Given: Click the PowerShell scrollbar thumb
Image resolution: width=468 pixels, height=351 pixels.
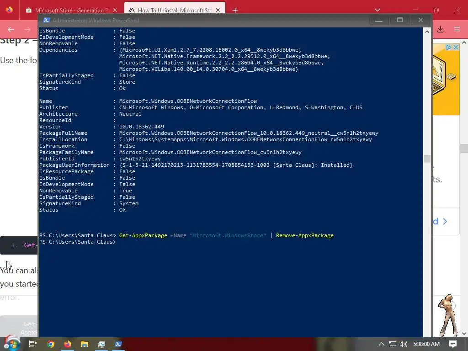Looking at the screenshot, I should (427, 159).
